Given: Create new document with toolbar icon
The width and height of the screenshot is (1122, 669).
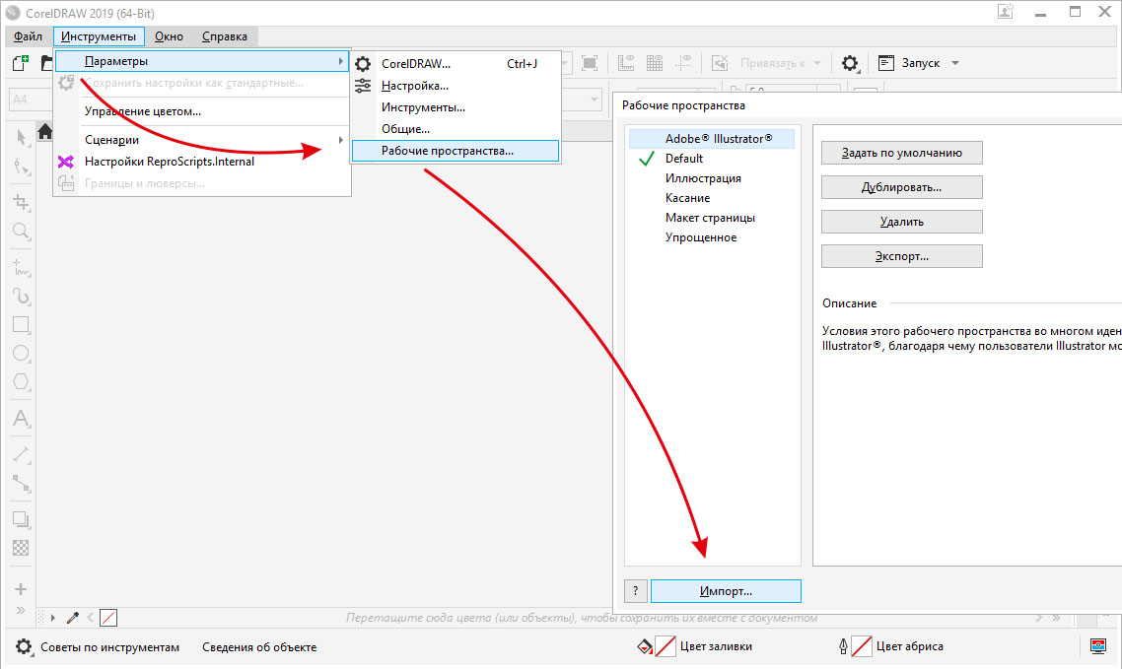Looking at the screenshot, I should click(x=21, y=63).
